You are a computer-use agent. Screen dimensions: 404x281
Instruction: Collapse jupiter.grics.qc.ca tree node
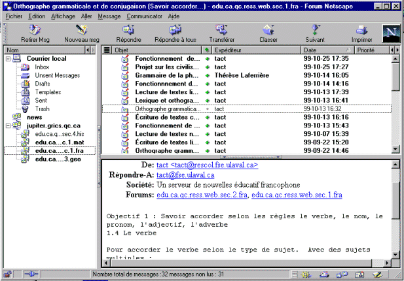tap(8, 125)
